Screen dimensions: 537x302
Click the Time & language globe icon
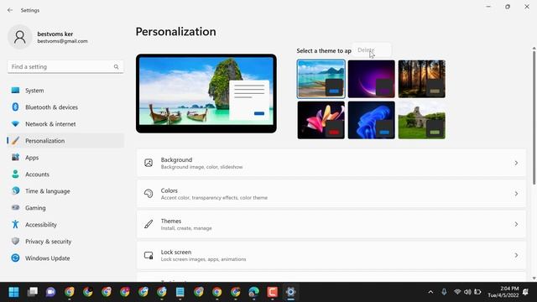pos(15,190)
